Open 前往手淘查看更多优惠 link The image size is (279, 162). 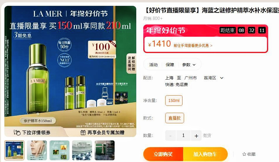click(x=193, y=46)
